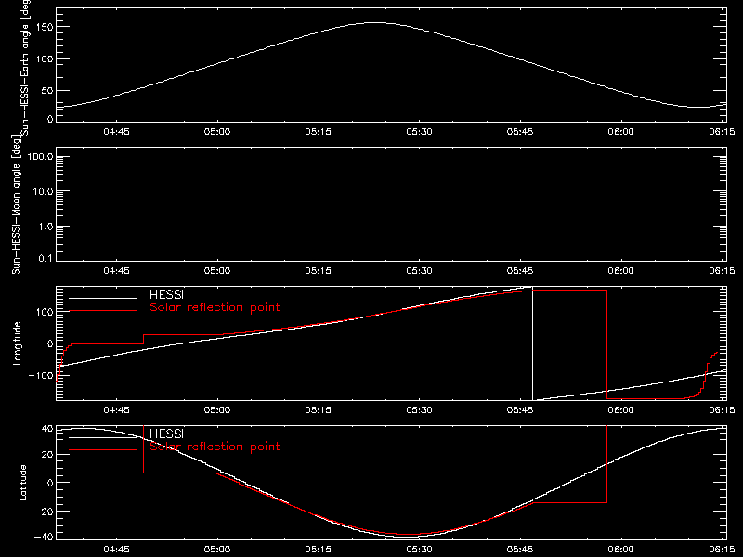Click the 100 tick on Longitude plot

coord(46,312)
